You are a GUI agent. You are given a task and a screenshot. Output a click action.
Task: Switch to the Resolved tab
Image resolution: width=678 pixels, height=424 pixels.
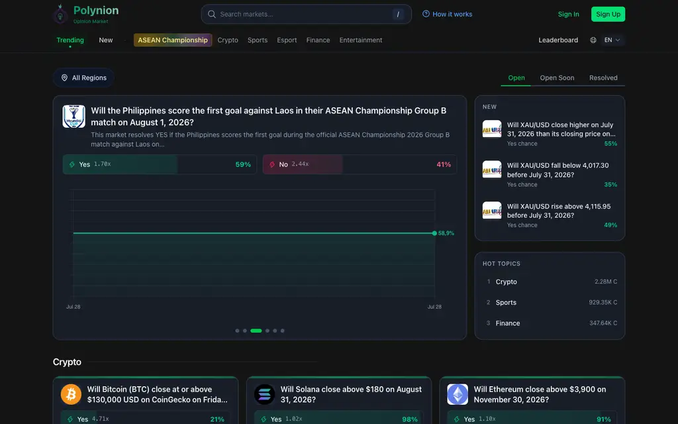tap(603, 78)
